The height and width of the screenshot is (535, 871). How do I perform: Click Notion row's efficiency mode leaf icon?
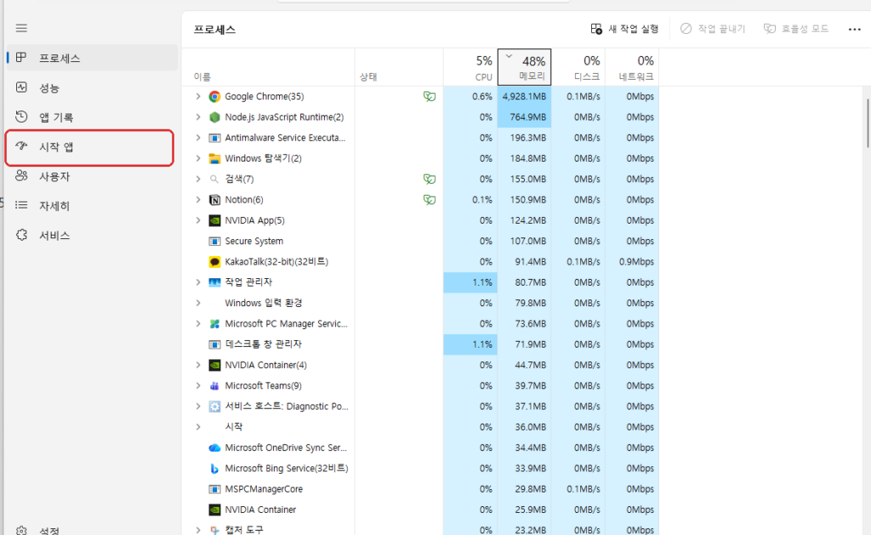430,199
